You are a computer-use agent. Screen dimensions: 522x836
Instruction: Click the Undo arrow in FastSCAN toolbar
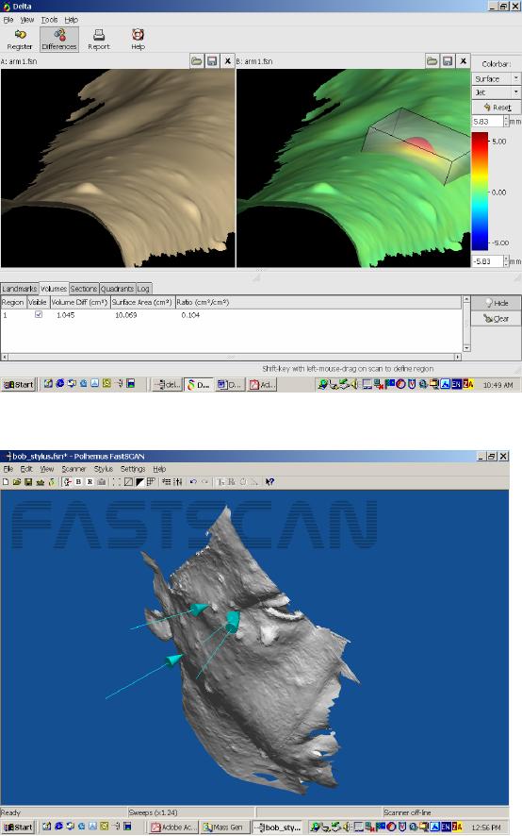pos(193,482)
